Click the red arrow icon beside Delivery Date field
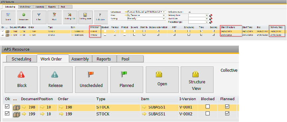Image resolution: width=287 pixels, height=122 pixels. coord(211,16)
